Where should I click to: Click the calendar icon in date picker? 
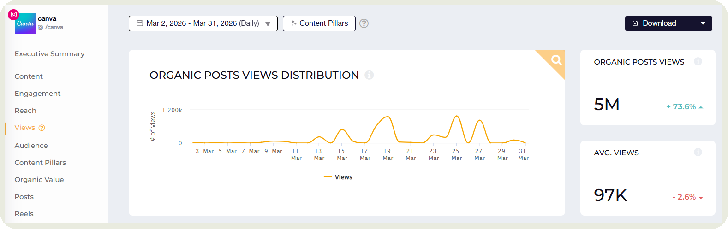click(139, 23)
